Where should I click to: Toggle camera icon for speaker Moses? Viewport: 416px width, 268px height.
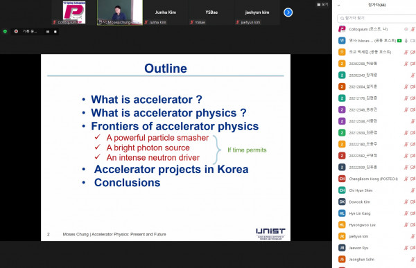(x=413, y=41)
